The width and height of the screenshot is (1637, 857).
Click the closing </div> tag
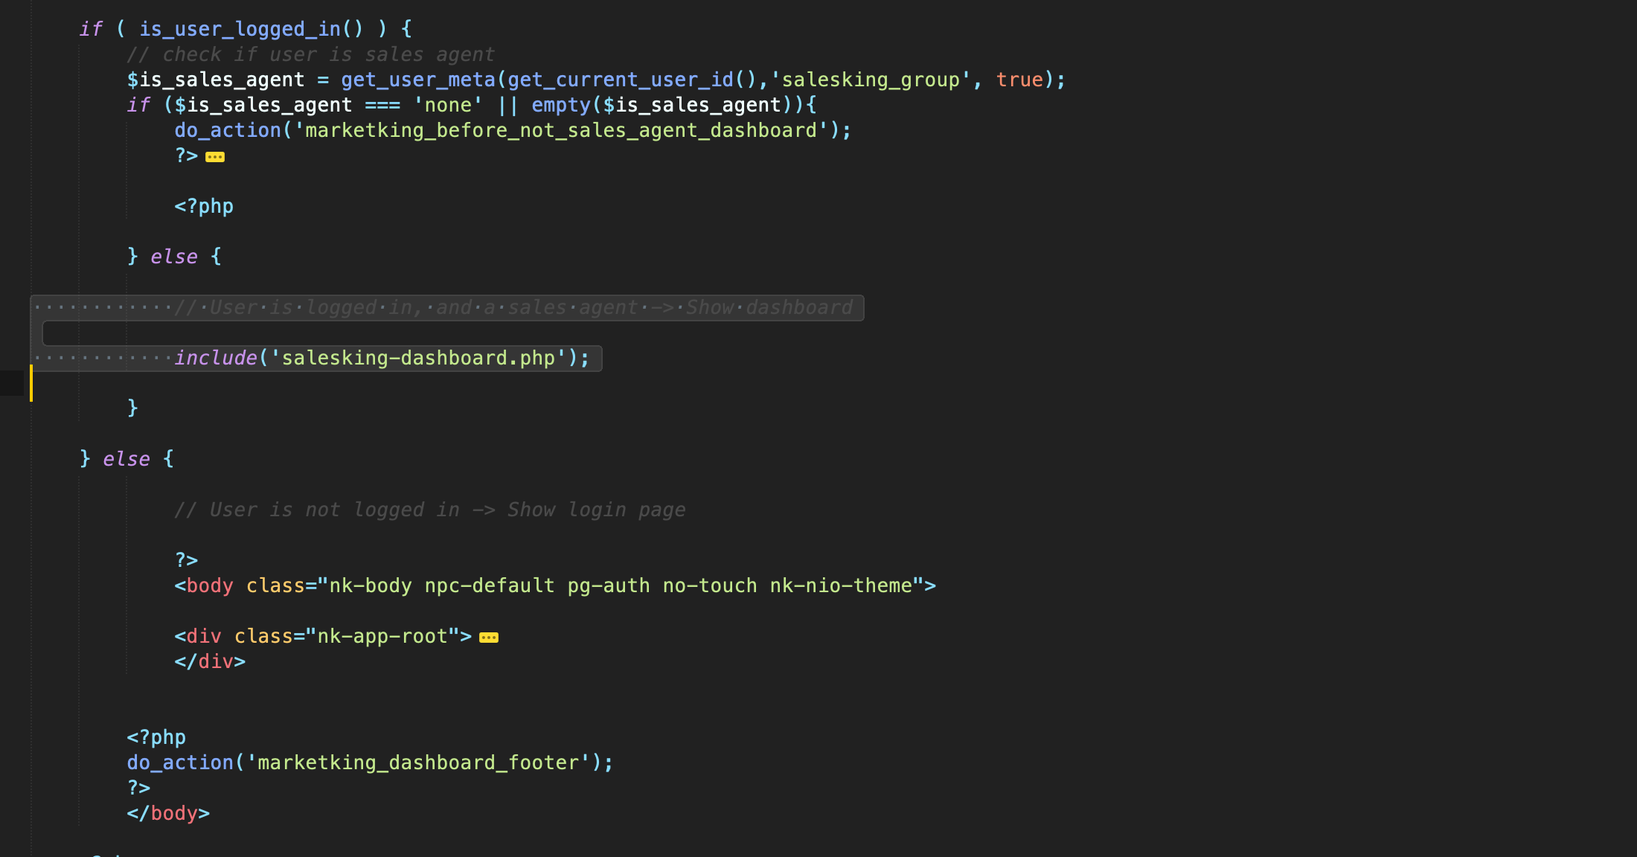click(209, 661)
